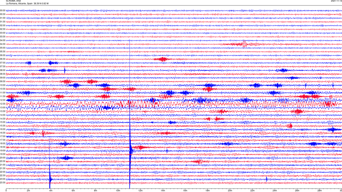Click the 08:30 trace time label
Screen dimensions: 342x192
(x=2, y=74)
